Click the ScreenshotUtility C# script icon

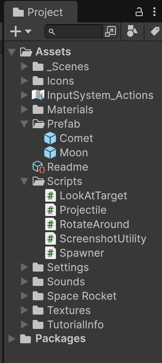click(x=51, y=239)
